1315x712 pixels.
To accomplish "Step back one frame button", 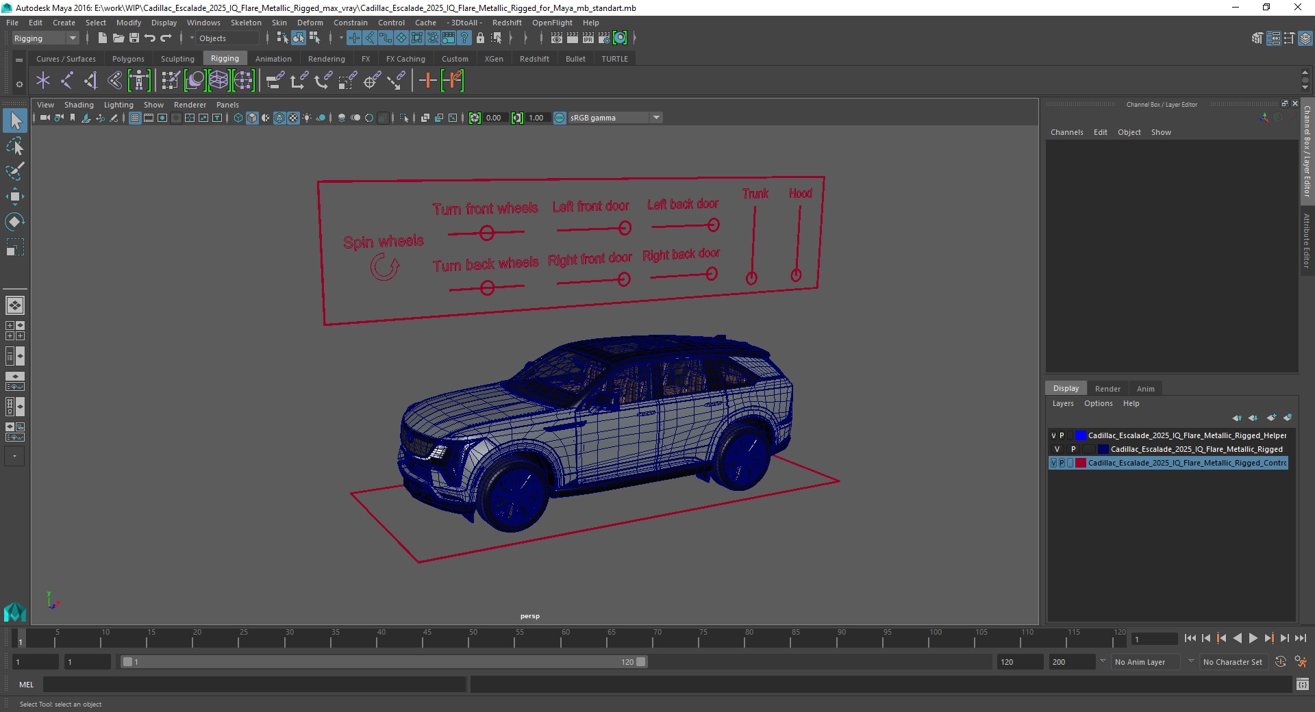I will 1206,638.
